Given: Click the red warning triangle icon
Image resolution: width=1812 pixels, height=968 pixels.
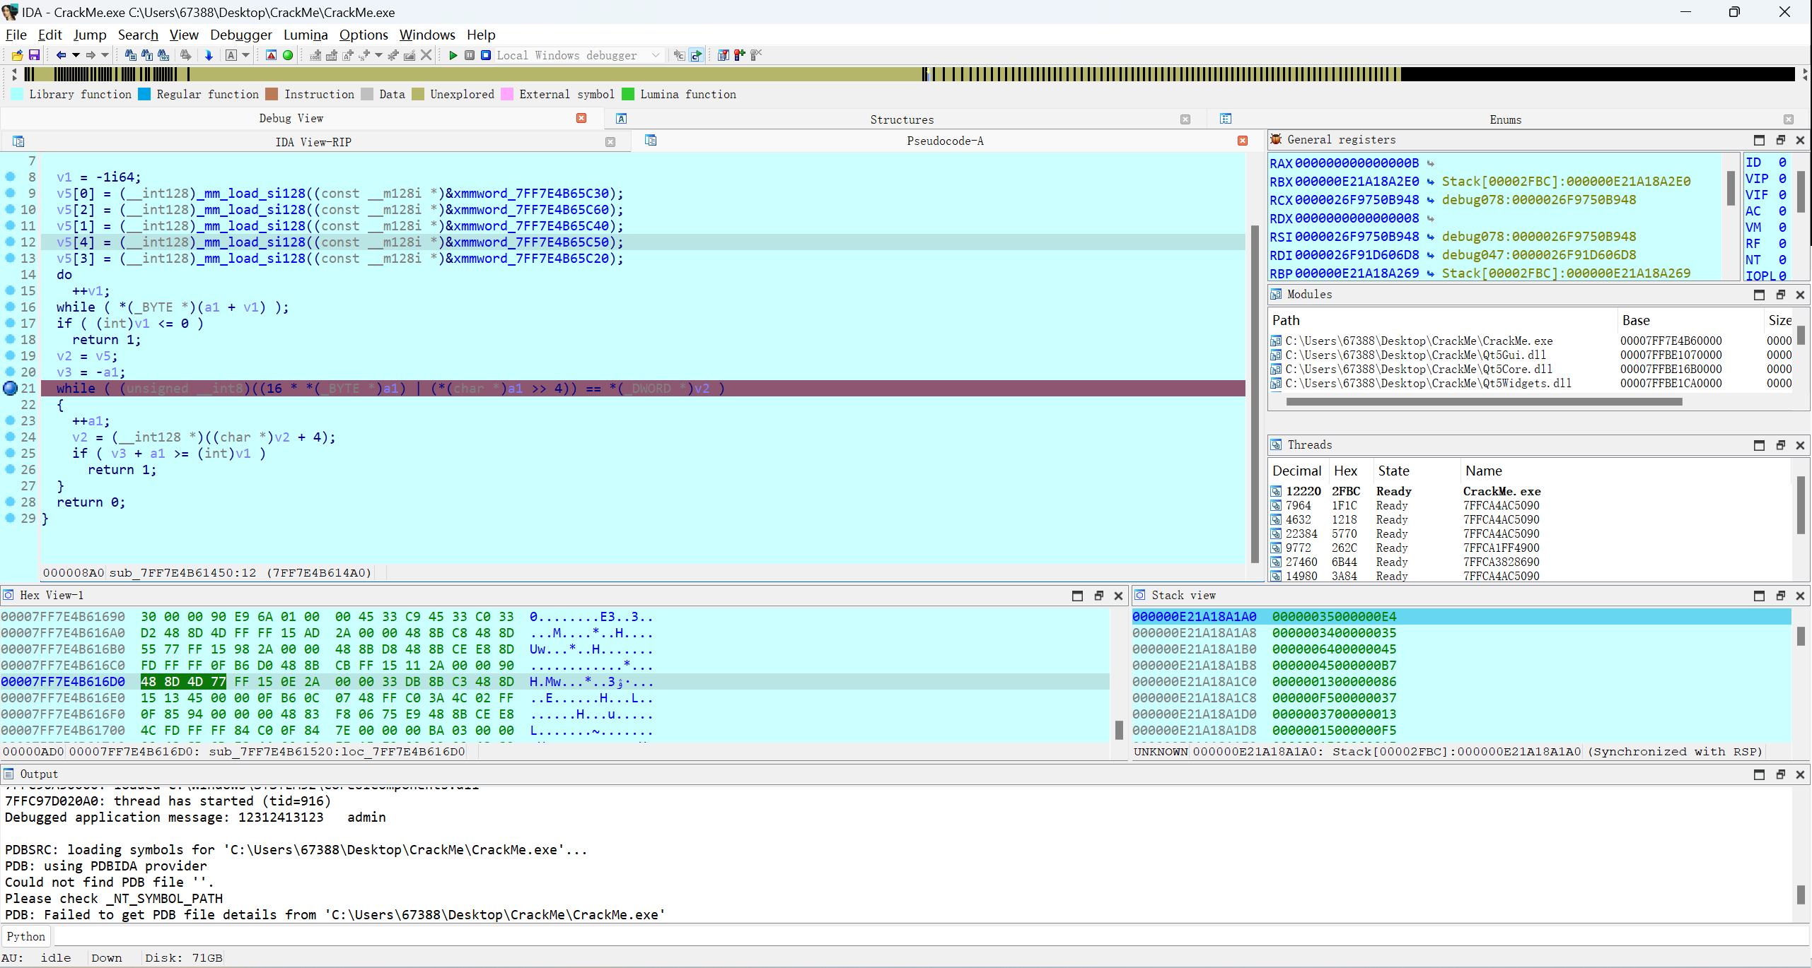Looking at the screenshot, I should pos(271,55).
